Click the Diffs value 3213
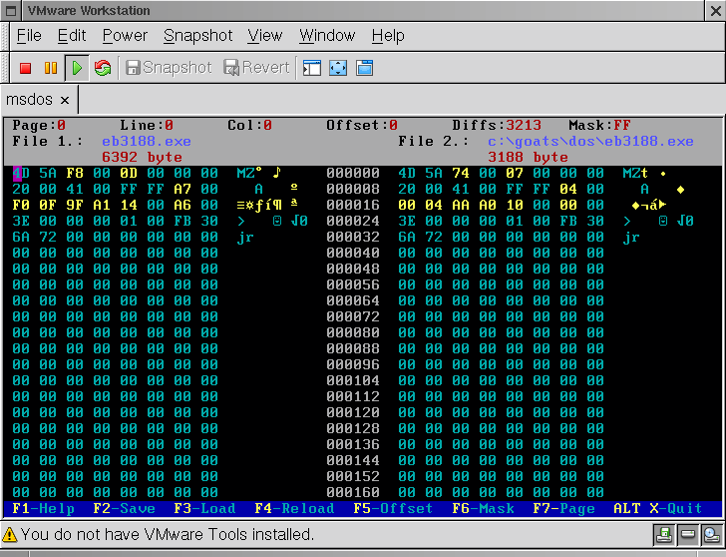726x557 pixels. pos(524,125)
